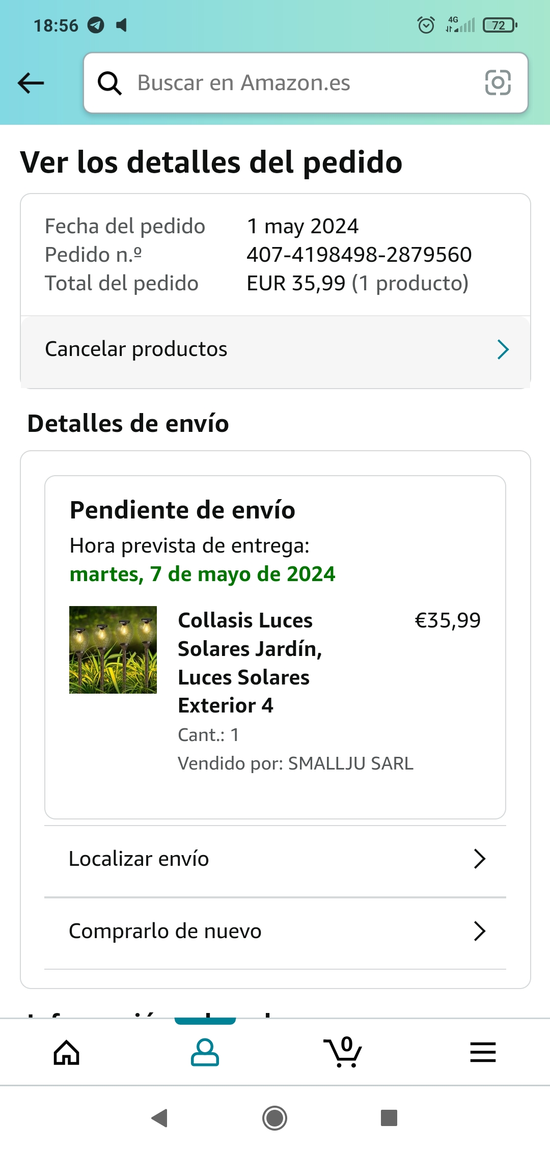Open Collasis Luces Solares product title
The width and height of the screenshot is (550, 1151).
point(250,663)
